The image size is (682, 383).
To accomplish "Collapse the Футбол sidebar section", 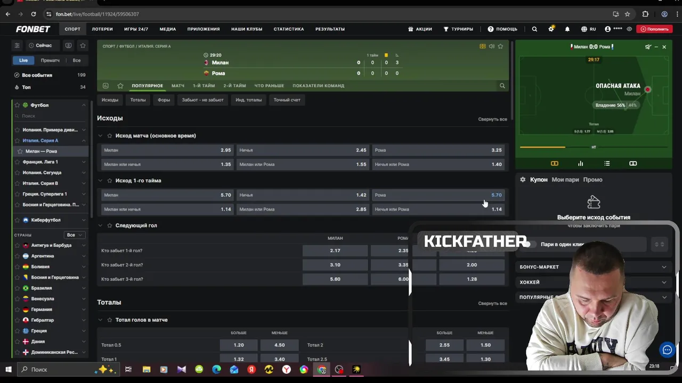I will coord(84,105).
